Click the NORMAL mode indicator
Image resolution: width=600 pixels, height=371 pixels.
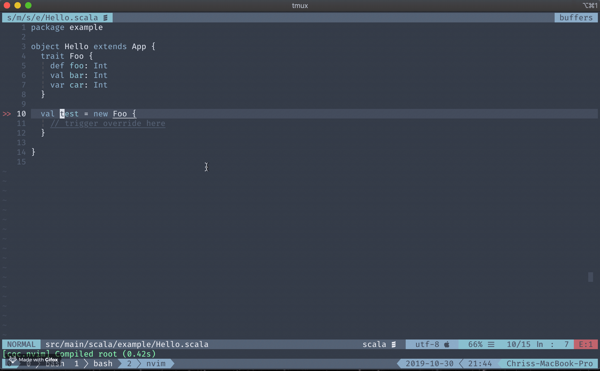click(x=21, y=344)
